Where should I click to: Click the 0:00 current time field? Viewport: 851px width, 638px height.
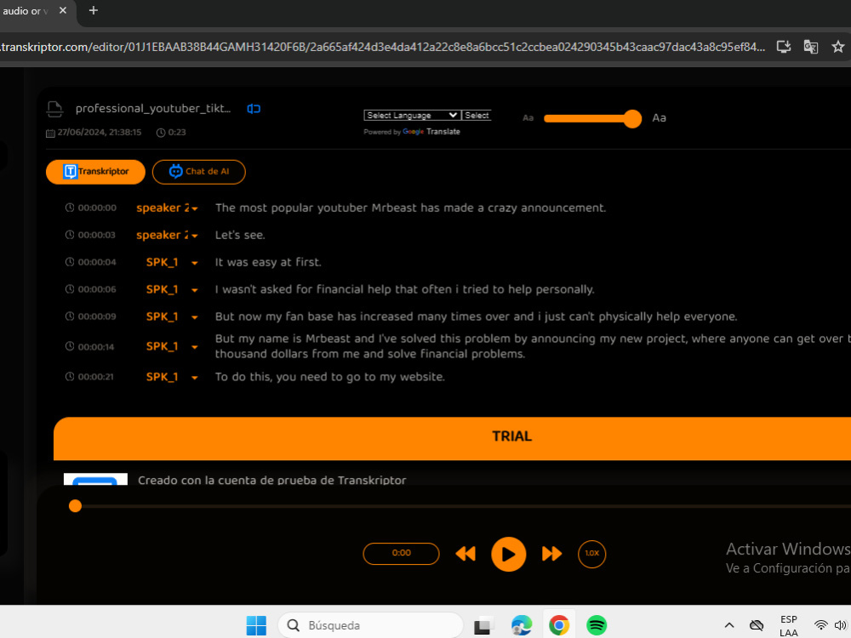pos(401,554)
